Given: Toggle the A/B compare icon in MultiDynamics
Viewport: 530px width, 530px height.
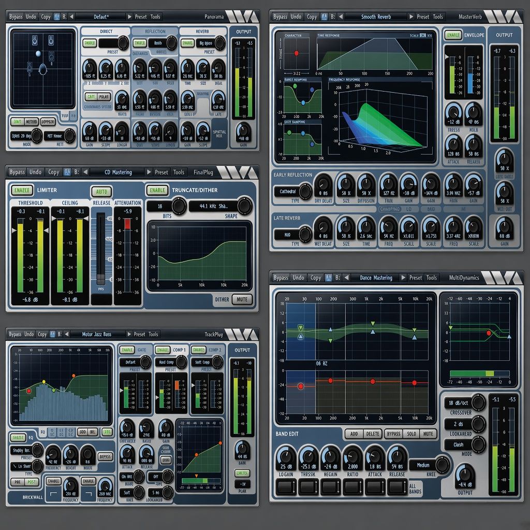Looking at the screenshot, I should pyautogui.click(x=329, y=278).
